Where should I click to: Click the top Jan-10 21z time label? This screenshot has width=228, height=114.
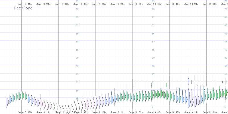point(192,5)
